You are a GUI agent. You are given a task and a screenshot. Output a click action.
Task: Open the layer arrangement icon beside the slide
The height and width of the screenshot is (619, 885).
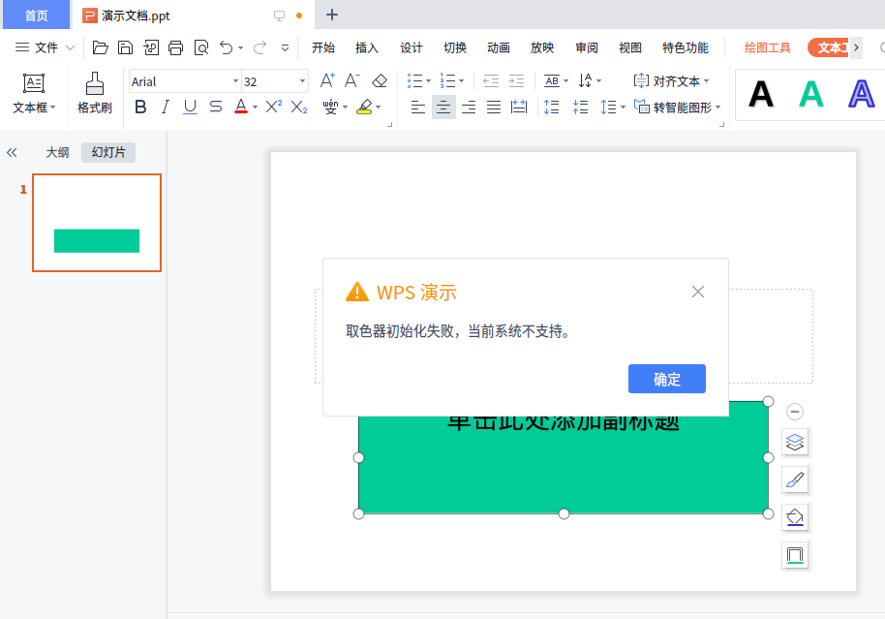pos(795,442)
